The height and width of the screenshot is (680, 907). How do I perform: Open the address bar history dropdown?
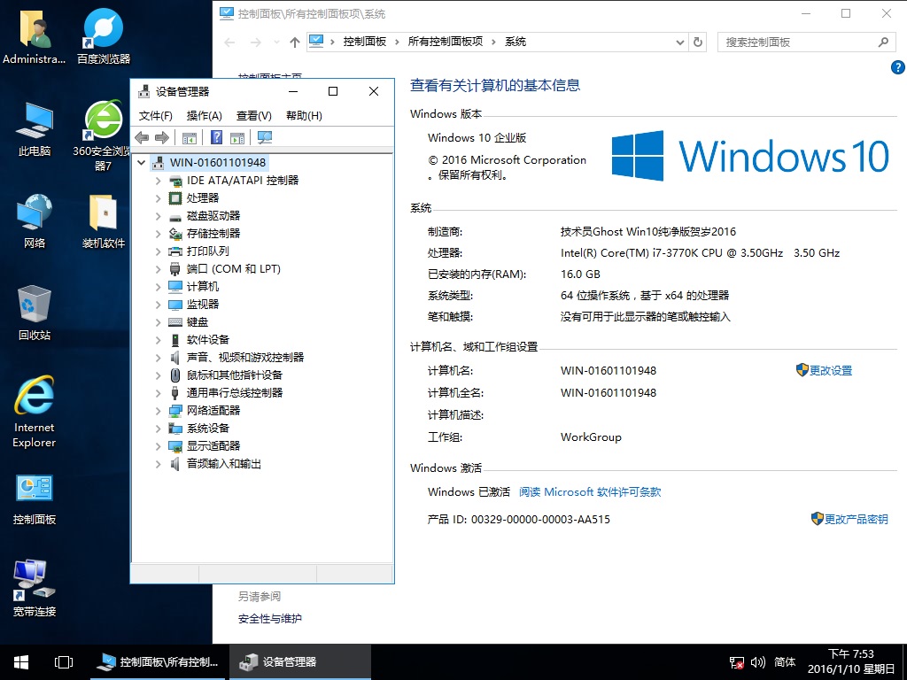point(680,42)
